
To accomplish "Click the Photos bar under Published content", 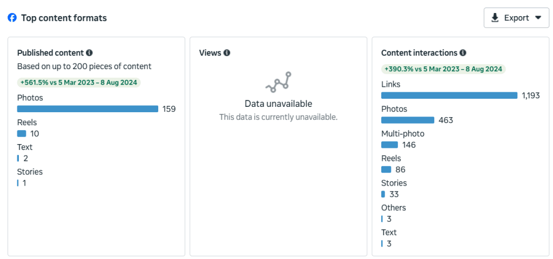I will (x=87, y=109).
